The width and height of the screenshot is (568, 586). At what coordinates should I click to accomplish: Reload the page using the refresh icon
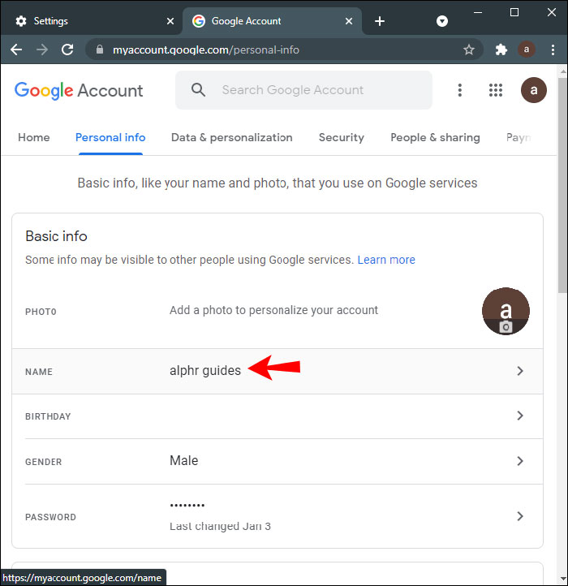[x=67, y=50]
